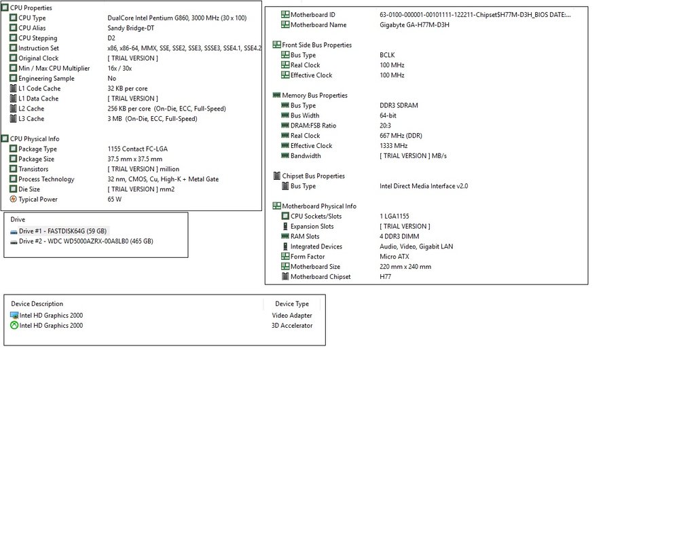
Task: Click the L2 Cache 256 KB per core value
Action: [167, 109]
